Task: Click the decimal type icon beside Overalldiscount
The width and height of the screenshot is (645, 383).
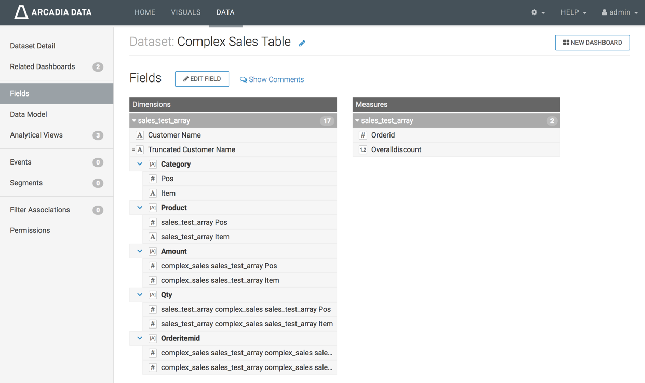Action: click(x=363, y=149)
